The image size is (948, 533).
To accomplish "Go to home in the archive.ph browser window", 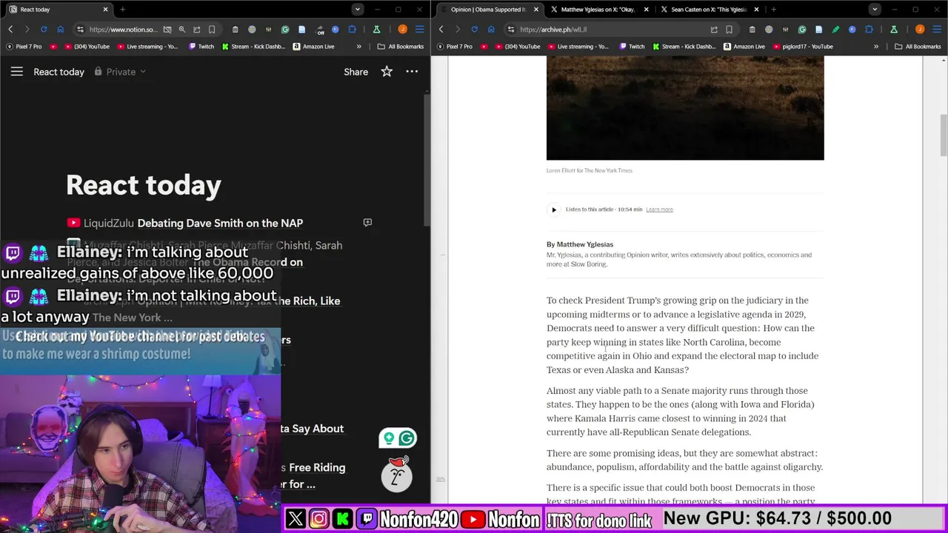I will 491,30.
